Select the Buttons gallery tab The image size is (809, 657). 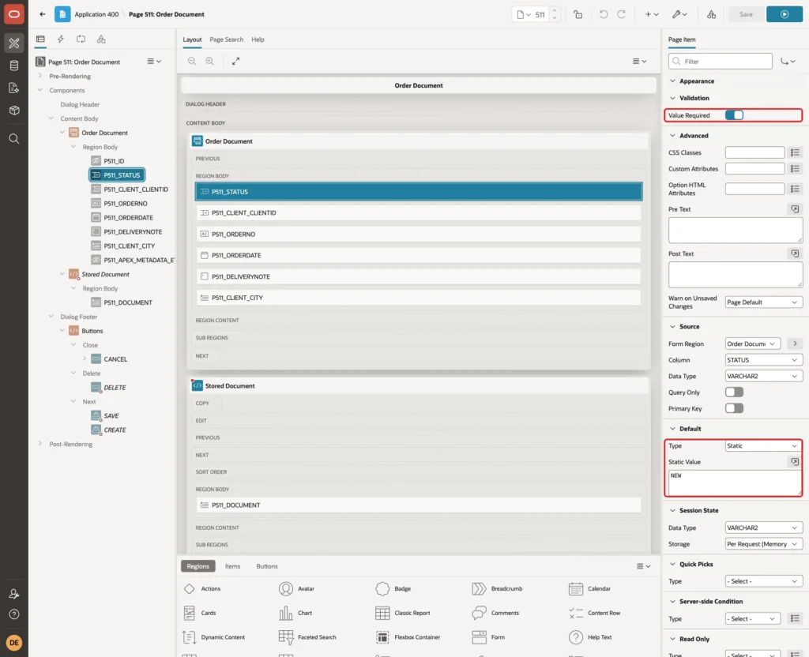tap(267, 565)
